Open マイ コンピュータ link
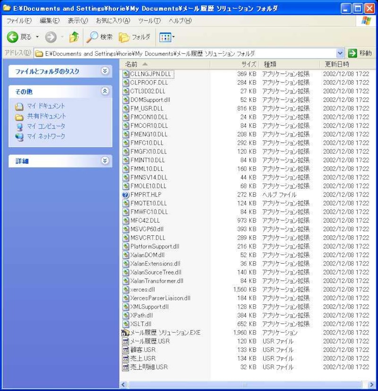The width and height of the screenshot is (378, 391). [46, 126]
